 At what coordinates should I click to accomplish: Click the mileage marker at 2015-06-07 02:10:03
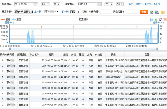click(73, 27)
